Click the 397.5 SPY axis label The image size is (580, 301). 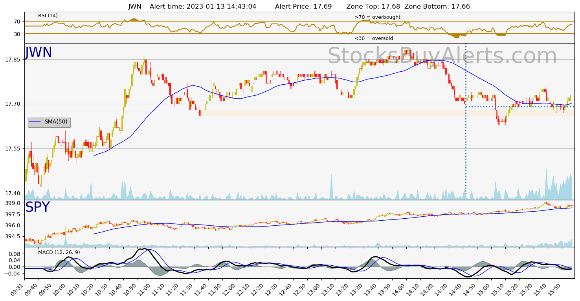coord(13,214)
